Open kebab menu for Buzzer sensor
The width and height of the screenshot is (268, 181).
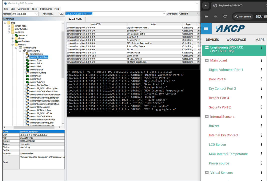(x=261, y=126)
